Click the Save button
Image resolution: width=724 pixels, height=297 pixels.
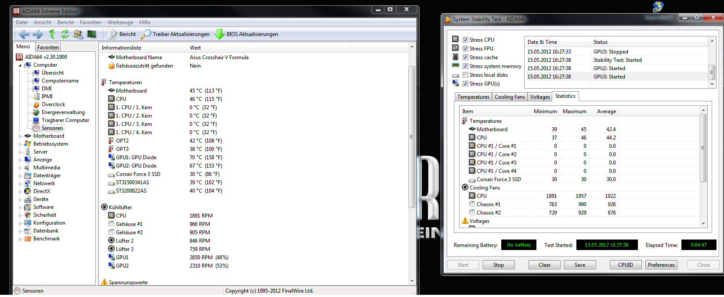[x=580, y=265]
